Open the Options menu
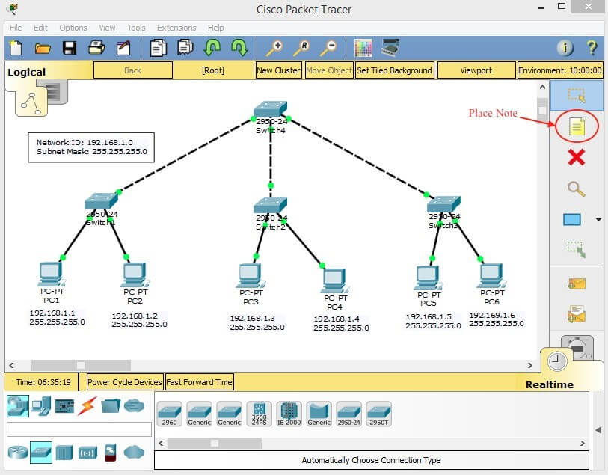Viewport: 608px width, 475px height. click(73, 28)
